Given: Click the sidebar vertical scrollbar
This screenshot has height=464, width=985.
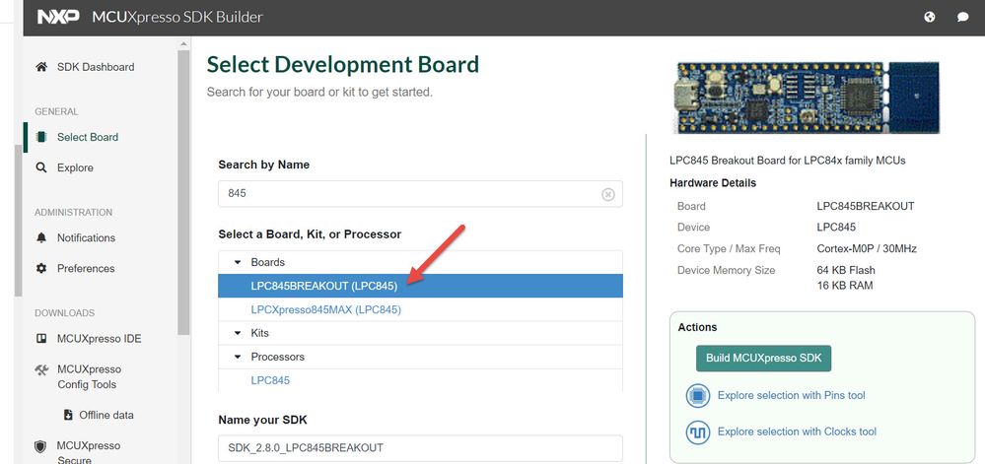Looking at the screenshot, I should (x=183, y=191).
